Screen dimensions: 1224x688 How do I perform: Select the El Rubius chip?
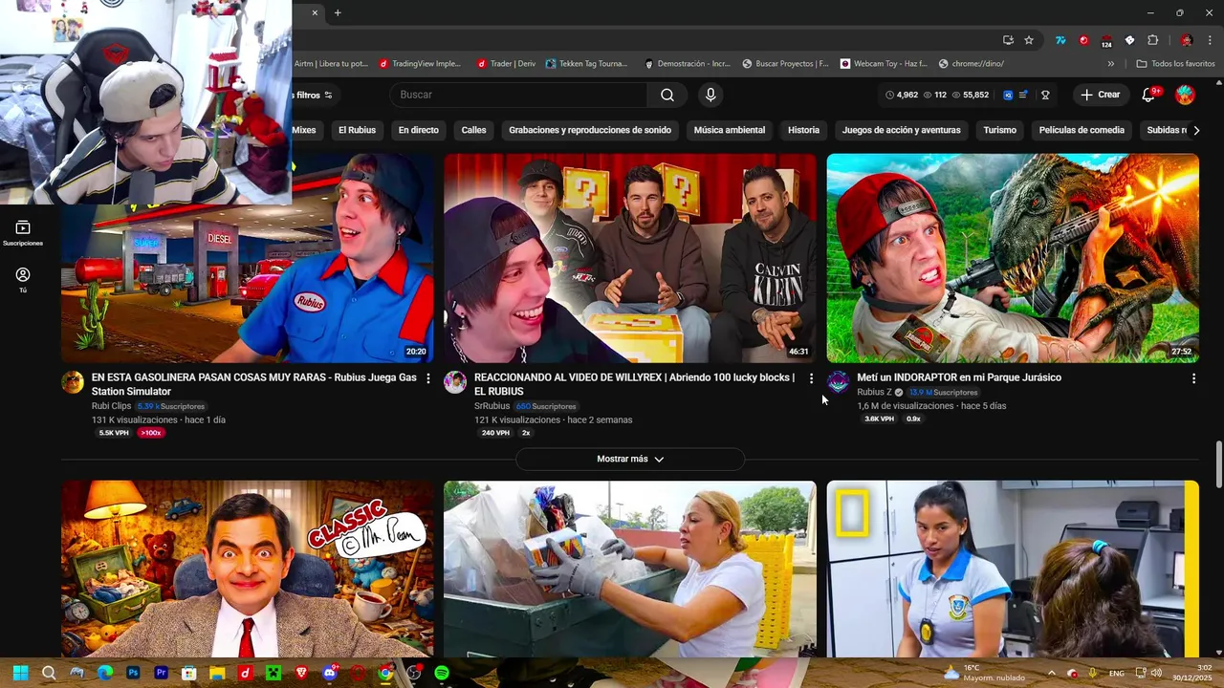click(357, 130)
